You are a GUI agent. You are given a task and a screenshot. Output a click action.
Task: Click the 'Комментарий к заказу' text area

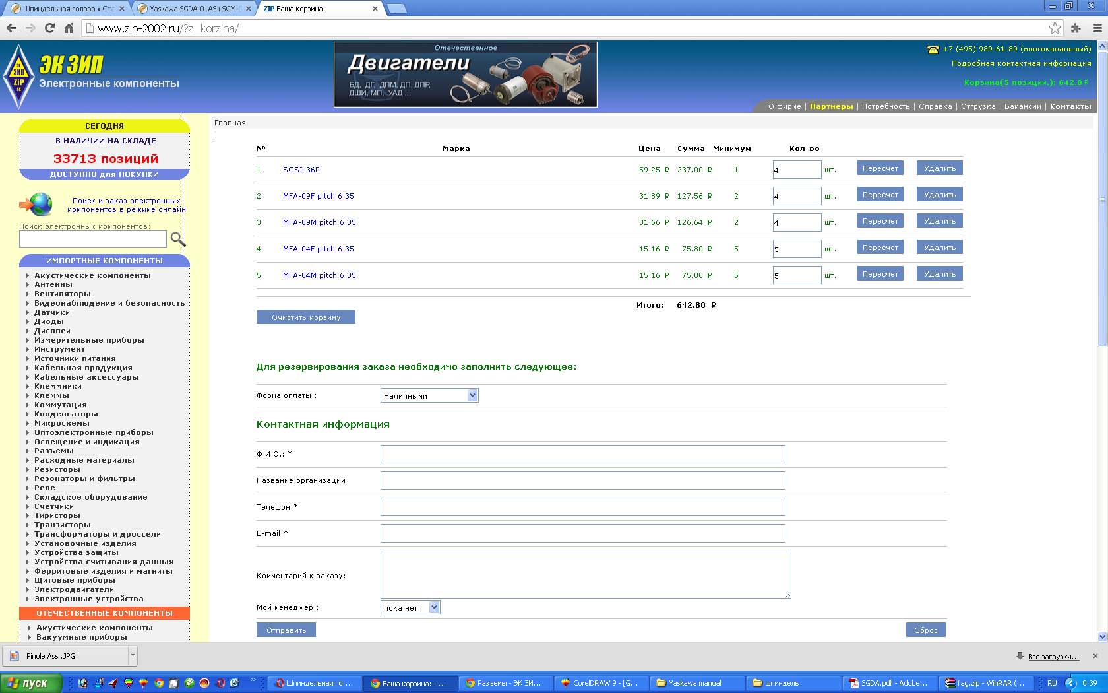(x=586, y=576)
